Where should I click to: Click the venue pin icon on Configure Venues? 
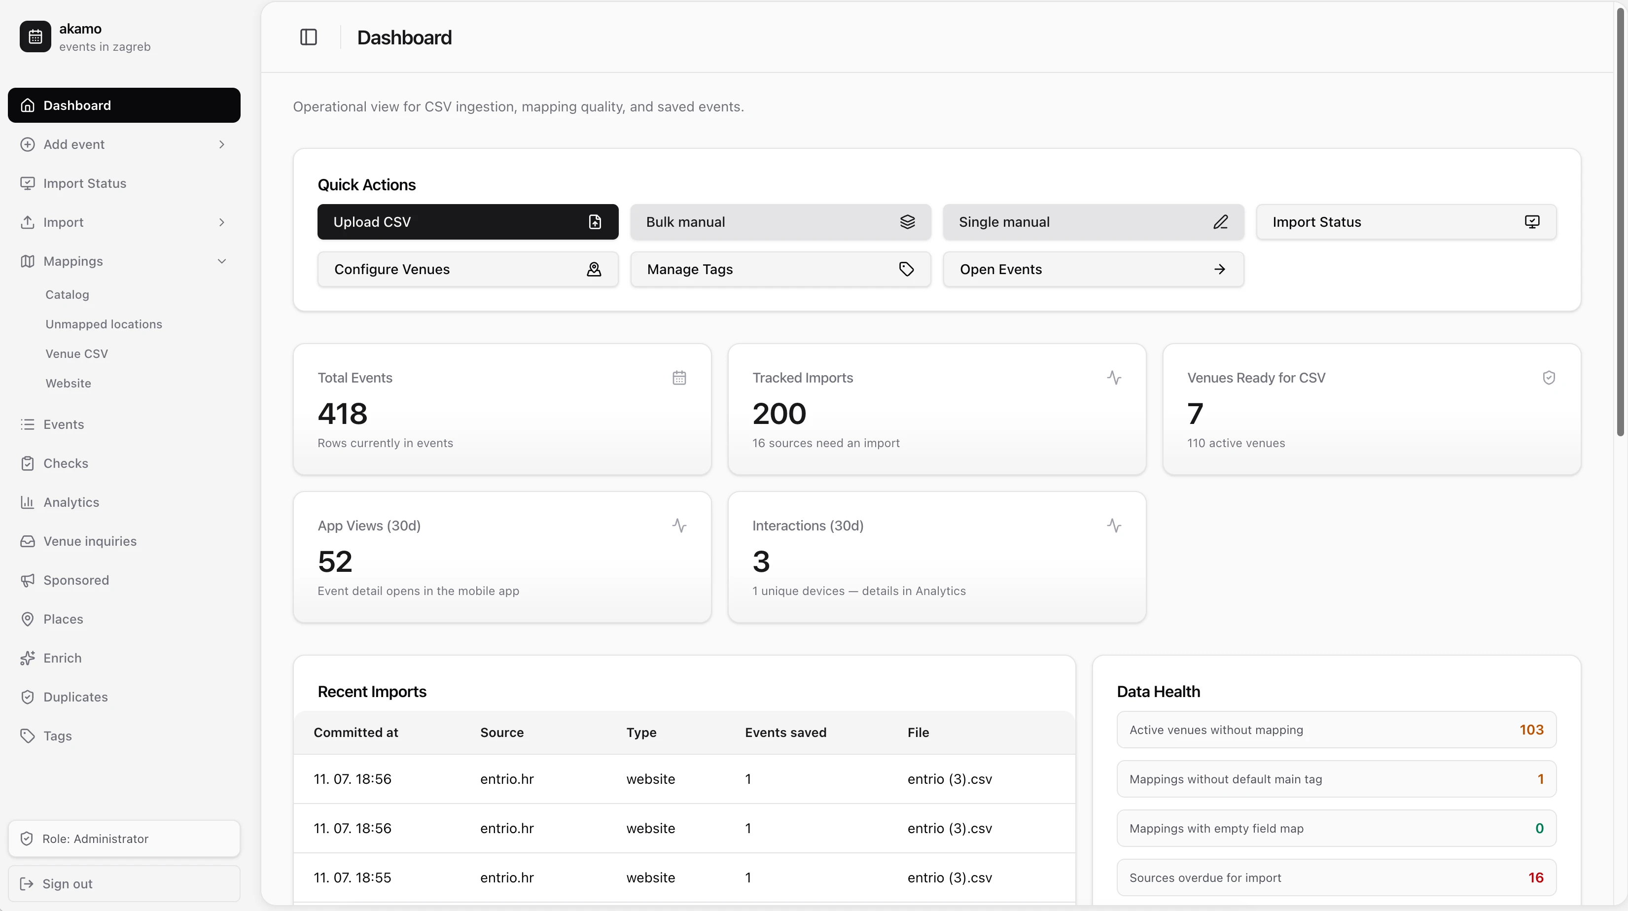[594, 269]
